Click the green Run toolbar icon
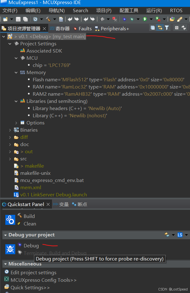Image resolution: width=190 pixels, height=293 pixels. 145,19
